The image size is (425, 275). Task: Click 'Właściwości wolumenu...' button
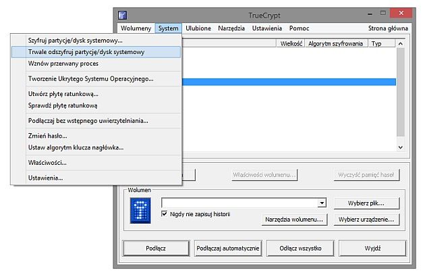[x=264, y=175]
